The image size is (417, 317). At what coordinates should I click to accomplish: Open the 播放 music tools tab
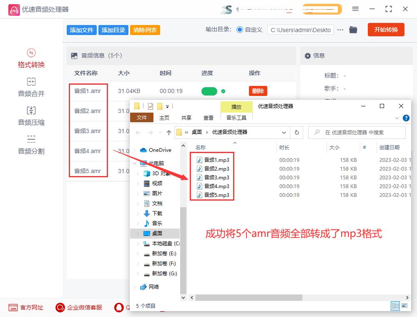(x=236, y=107)
